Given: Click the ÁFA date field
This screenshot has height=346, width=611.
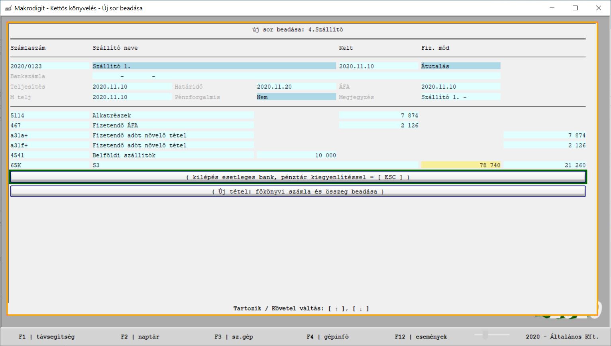Looking at the screenshot, I should [x=461, y=86].
